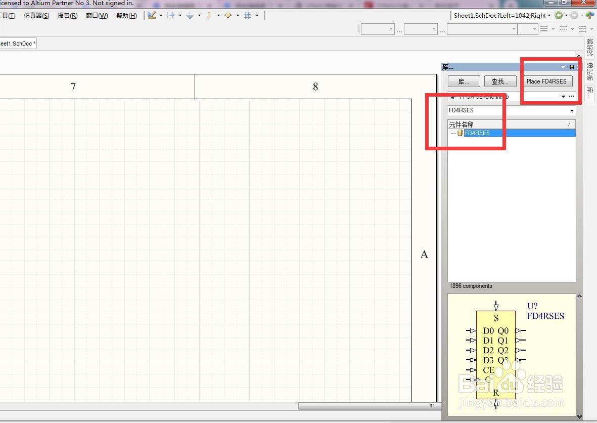The width and height of the screenshot is (597, 423).
Task: Open Libraries panel options arrow
Action: [x=563, y=67]
